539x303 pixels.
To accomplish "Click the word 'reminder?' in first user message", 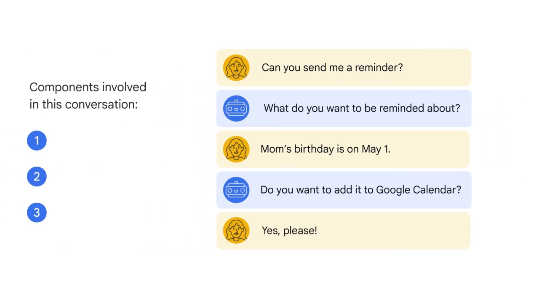I will click(x=379, y=68).
